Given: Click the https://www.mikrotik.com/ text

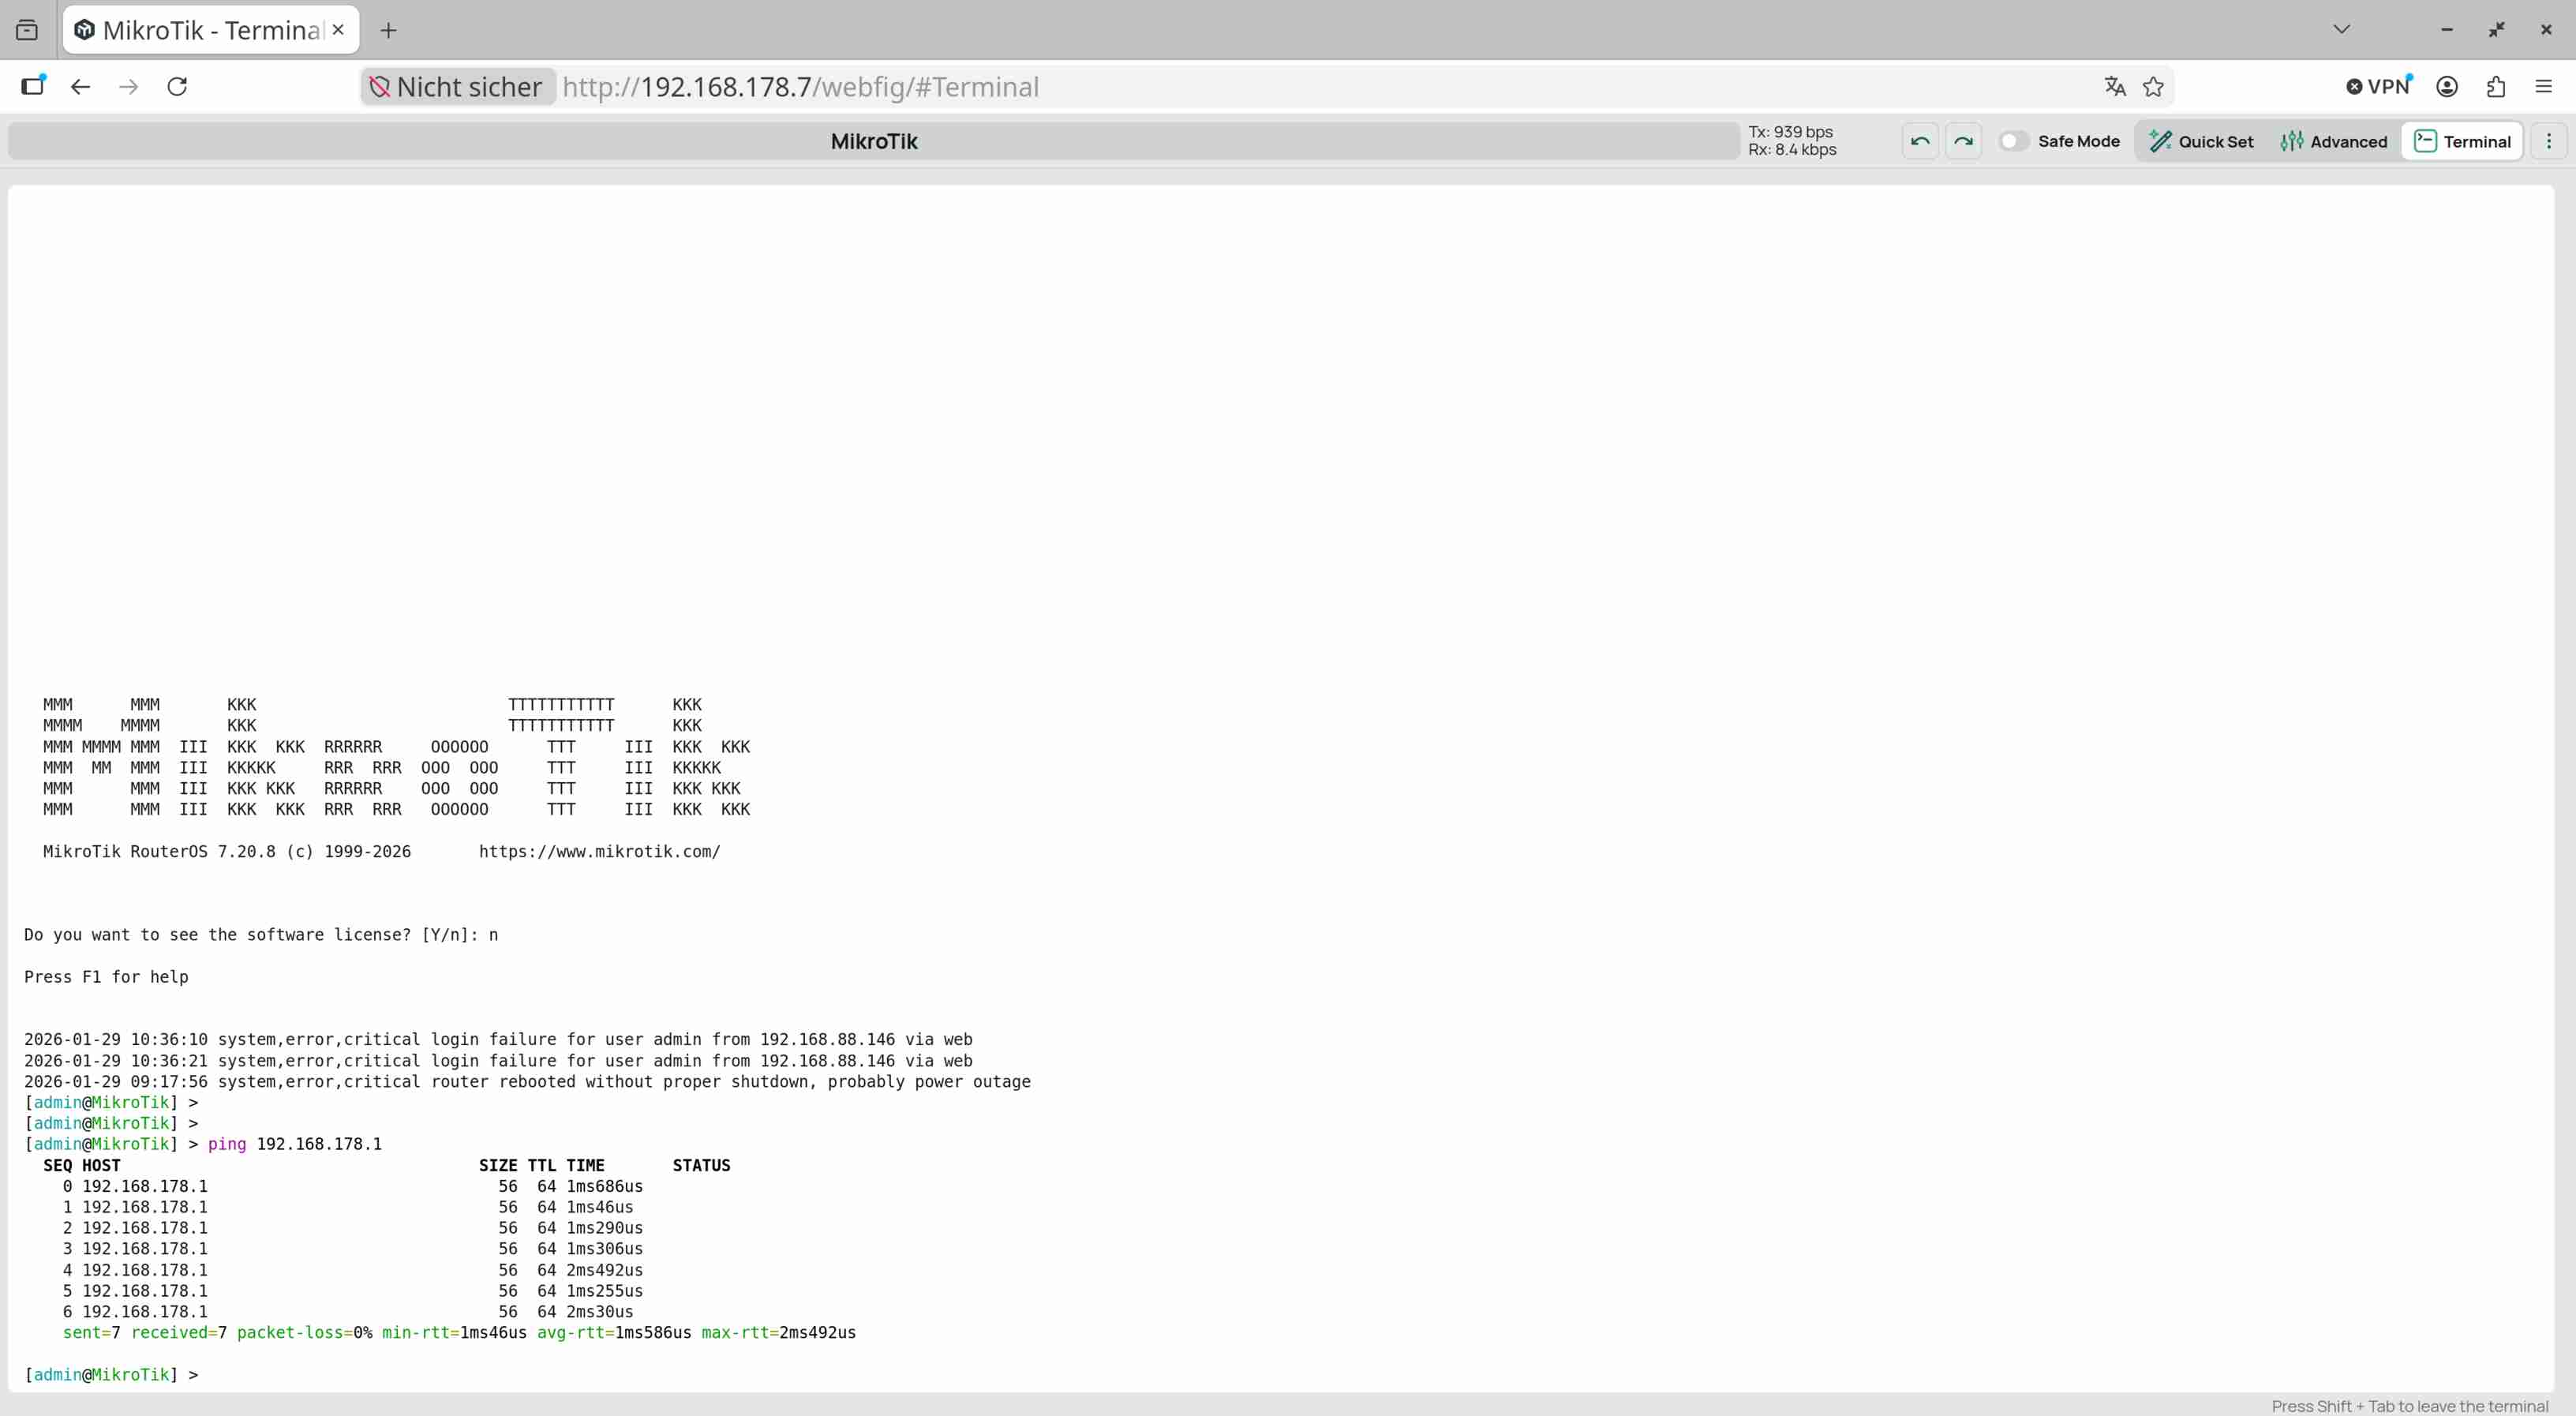Looking at the screenshot, I should click(x=599, y=852).
